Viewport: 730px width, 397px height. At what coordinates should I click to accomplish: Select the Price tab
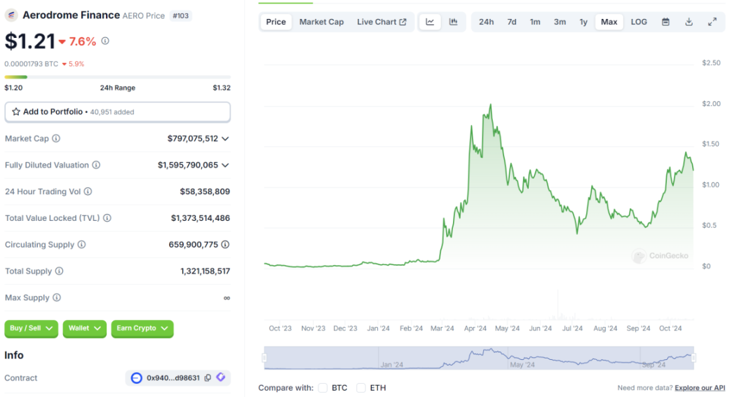(x=276, y=22)
